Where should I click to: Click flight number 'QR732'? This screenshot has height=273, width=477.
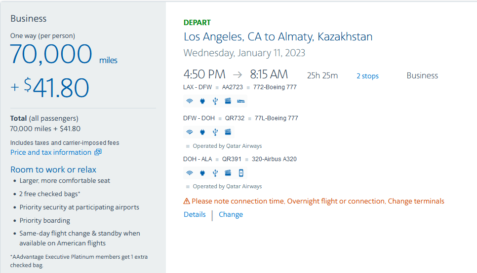(235, 118)
